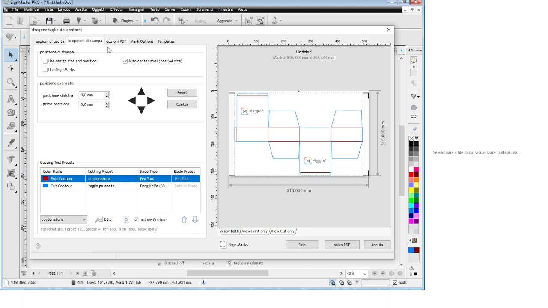Move the preset up with the up arrow
The height and width of the screenshot is (308, 548).
(184, 219)
